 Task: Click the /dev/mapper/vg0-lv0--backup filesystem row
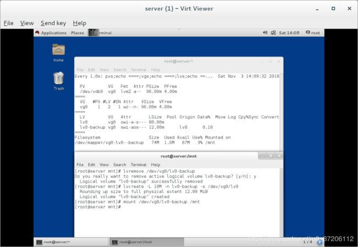tap(145, 142)
